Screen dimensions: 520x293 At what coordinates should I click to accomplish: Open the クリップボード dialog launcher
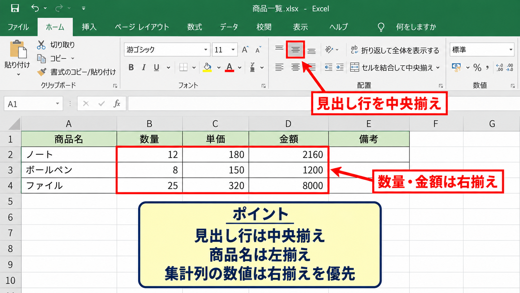tap(115, 86)
